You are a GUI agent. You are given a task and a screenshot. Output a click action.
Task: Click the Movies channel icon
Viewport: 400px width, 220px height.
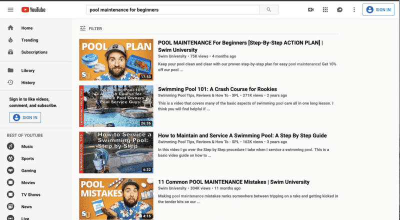tap(10, 182)
